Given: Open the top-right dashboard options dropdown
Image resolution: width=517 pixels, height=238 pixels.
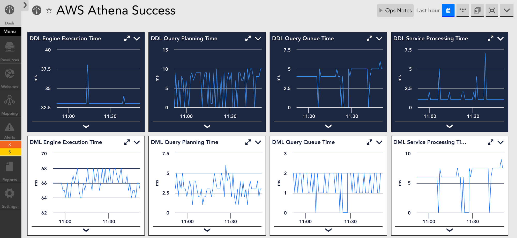Looking at the screenshot, I should tap(507, 10).
